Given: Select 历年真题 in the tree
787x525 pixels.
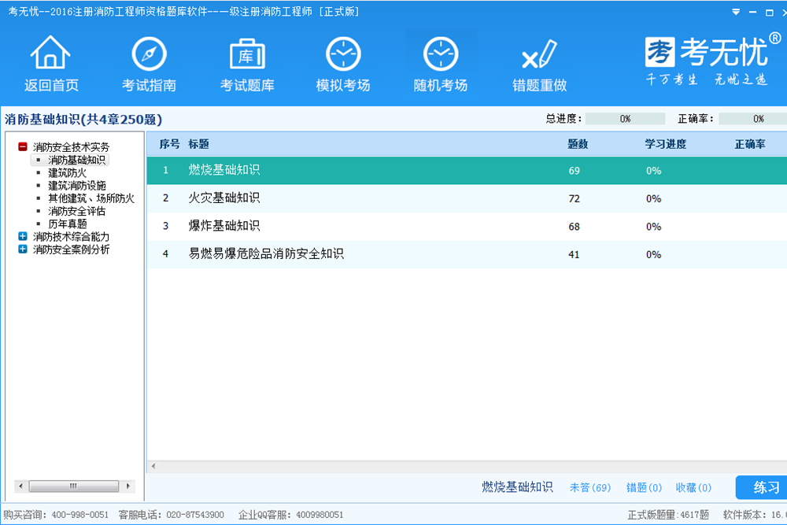Looking at the screenshot, I should (67, 224).
